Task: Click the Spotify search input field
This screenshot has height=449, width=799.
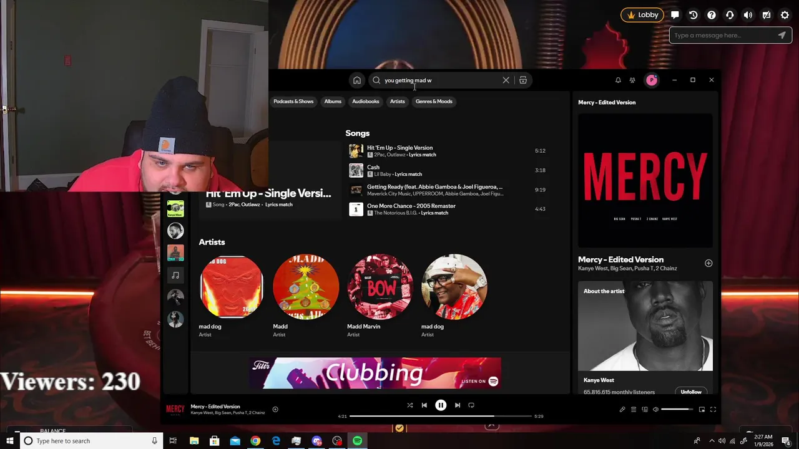Action: click(440, 80)
